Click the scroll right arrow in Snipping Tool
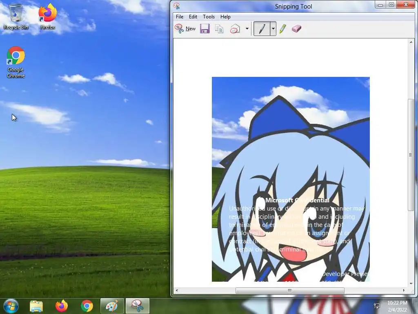418x314 pixels. click(404, 290)
